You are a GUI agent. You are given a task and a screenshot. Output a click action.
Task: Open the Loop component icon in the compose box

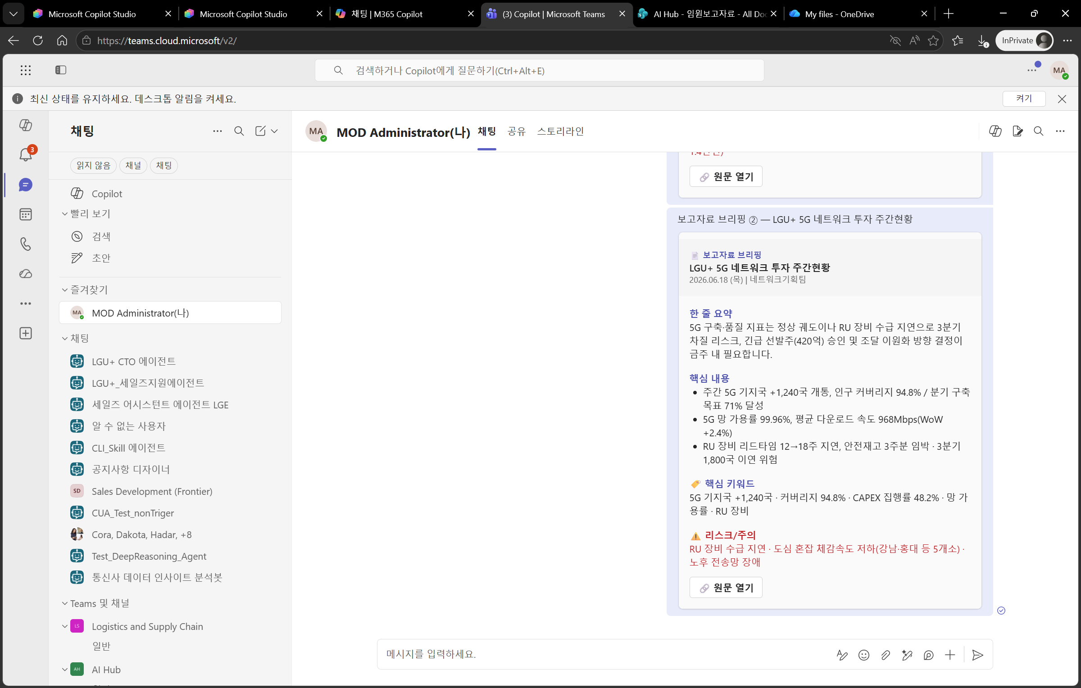coord(929,655)
